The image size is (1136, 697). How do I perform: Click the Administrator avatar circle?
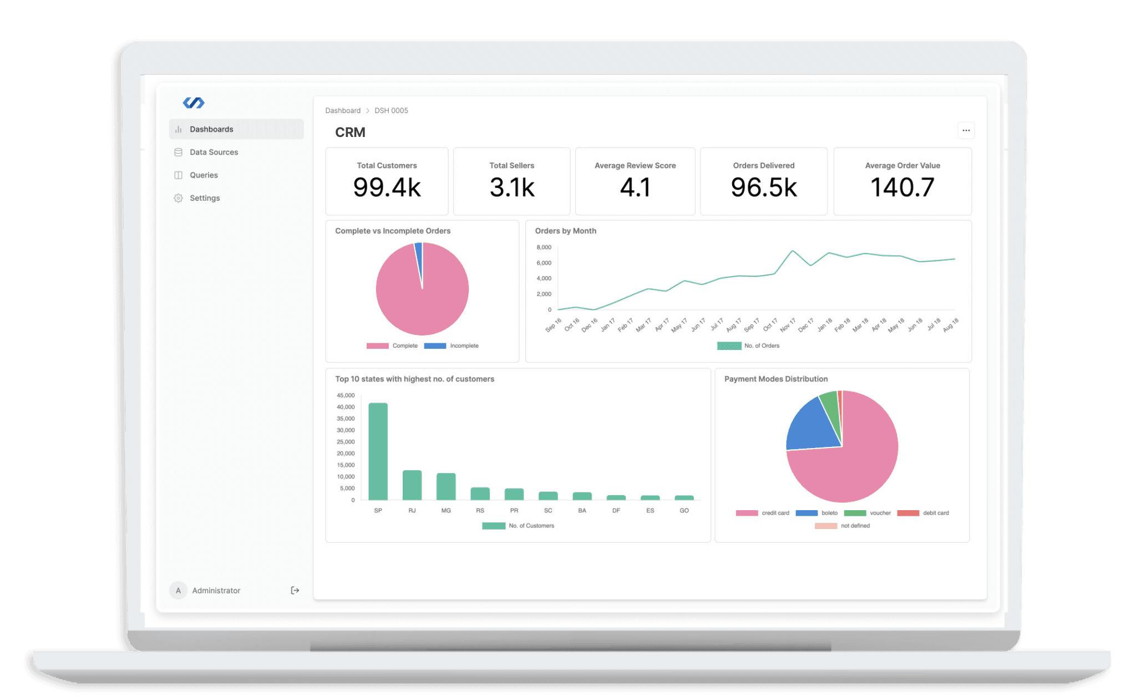pos(177,590)
